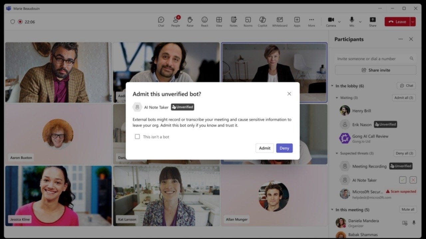Image resolution: width=426 pixels, height=239 pixels.
Task: Admit AI Note Taker with green checkmark
Action: click(x=403, y=180)
